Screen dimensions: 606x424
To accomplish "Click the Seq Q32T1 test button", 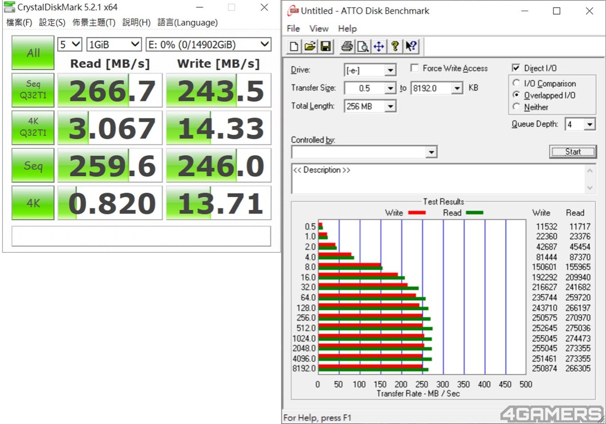I will [x=33, y=90].
